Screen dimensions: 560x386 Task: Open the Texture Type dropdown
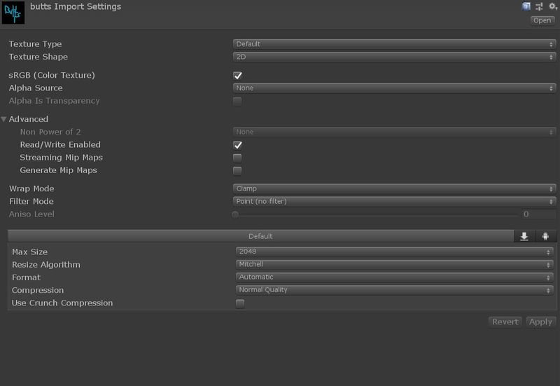[394, 44]
